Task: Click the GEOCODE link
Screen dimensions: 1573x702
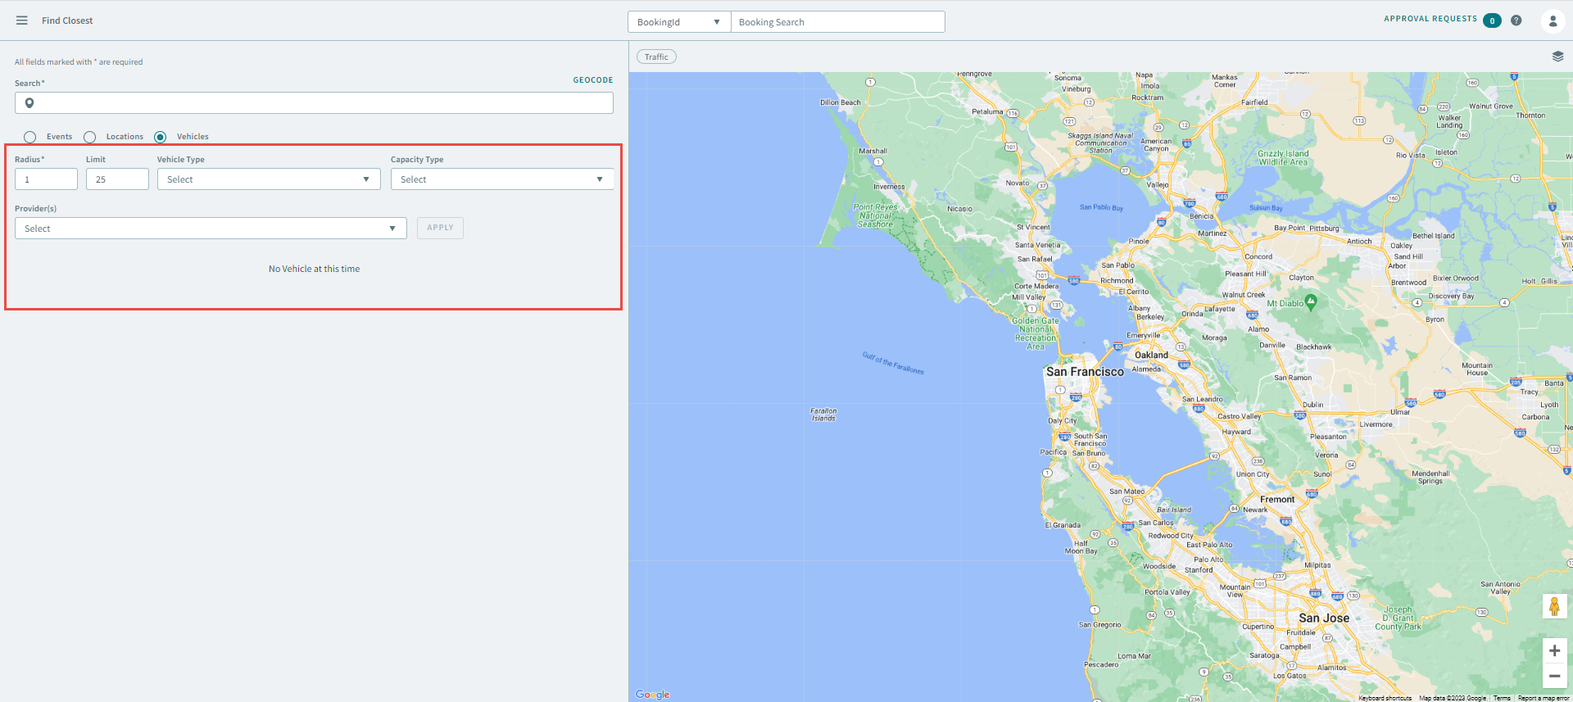Action: coord(593,80)
